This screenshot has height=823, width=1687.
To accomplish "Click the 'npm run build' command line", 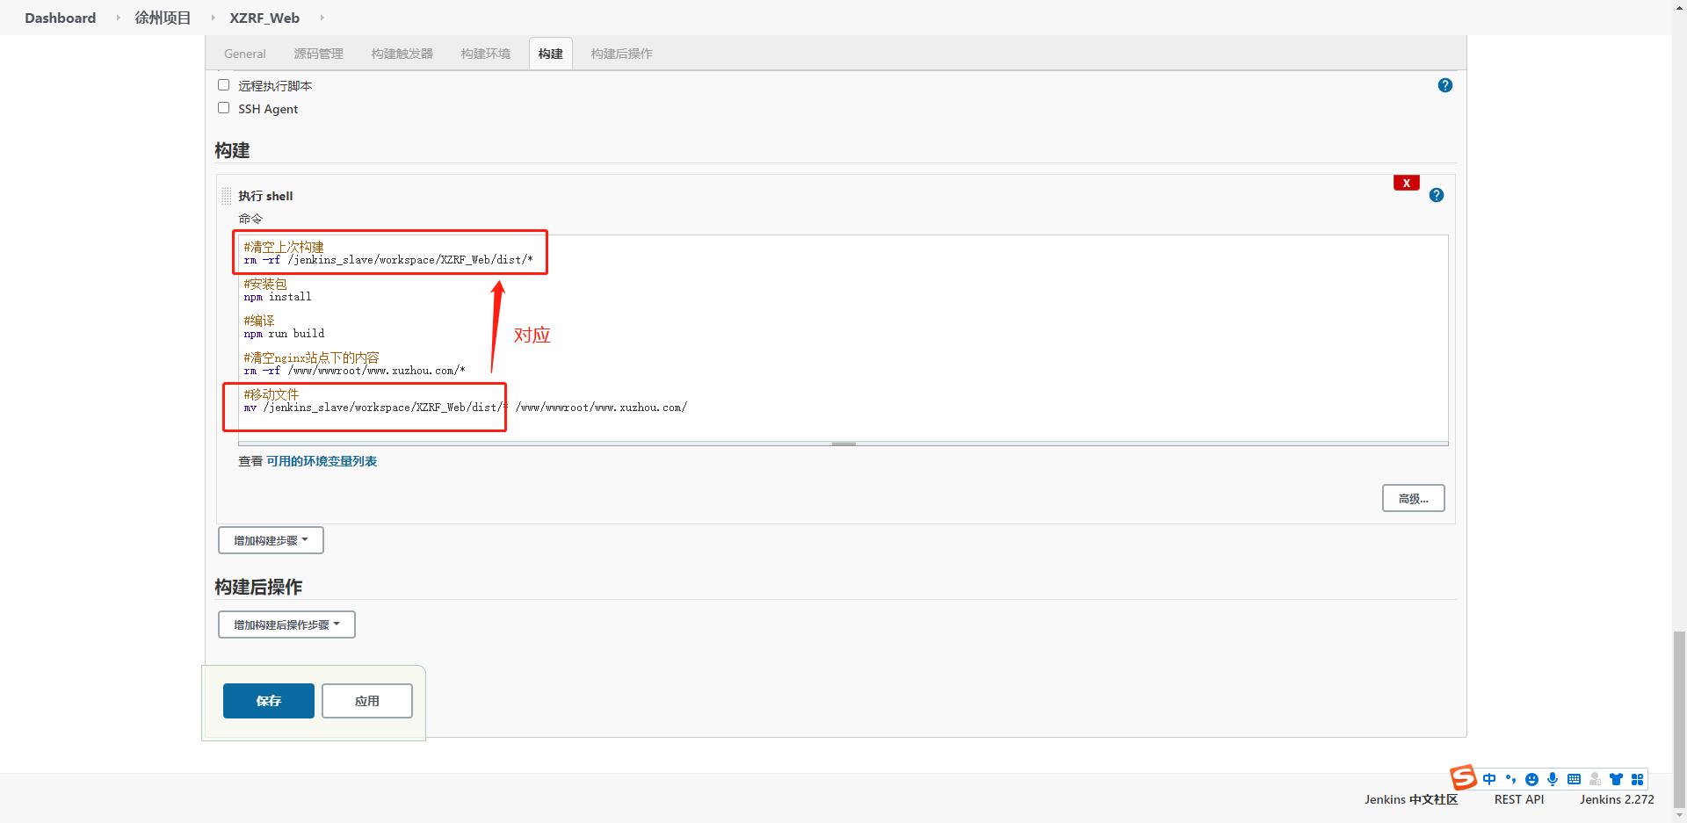I will pyautogui.click(x=284, y=334).
